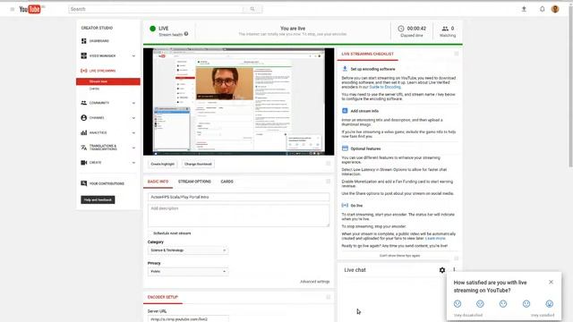The height and width of the screenshot is (322, 573).
Task: Switch to the Basic Info tab
Action: coord(158,182)
